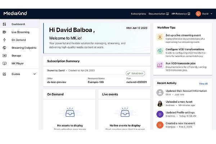
Task: Click the API Reference external link icon
Action: (189, 14)
